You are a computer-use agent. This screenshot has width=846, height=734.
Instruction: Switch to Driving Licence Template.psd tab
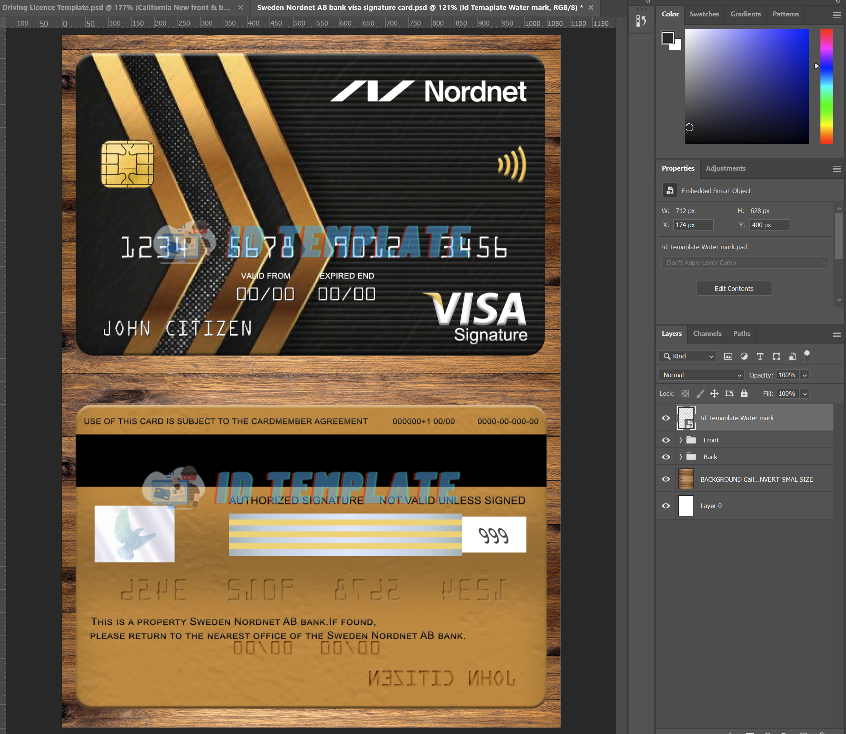[116, 7]
